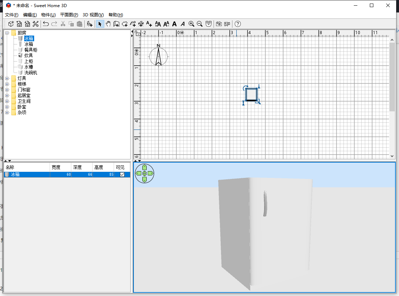Select the Create walls tool
This screenshot has width=399, height=296.
click(116, 24)
